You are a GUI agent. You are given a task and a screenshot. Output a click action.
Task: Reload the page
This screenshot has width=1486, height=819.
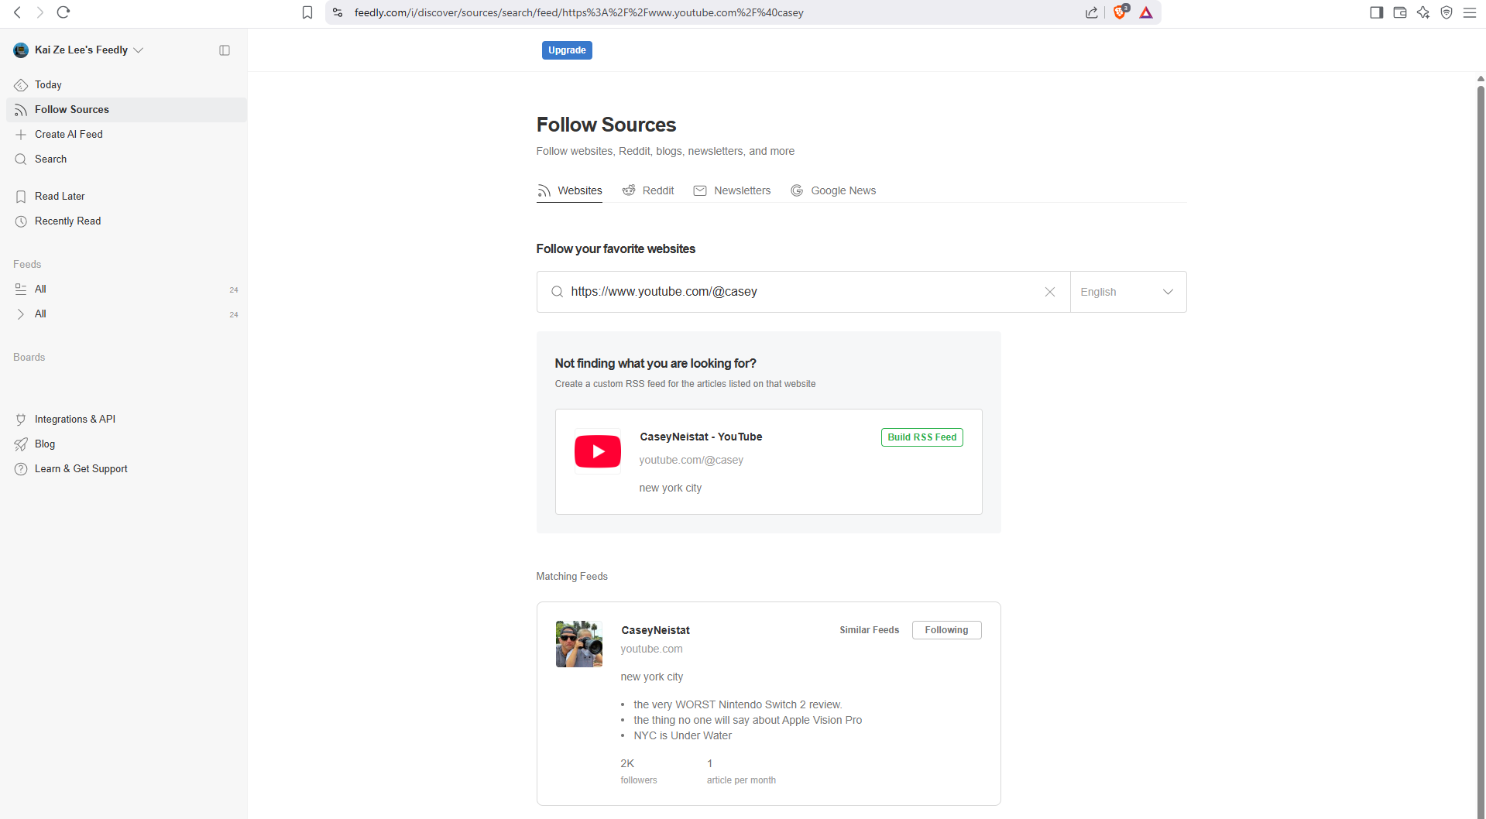point(63,12)
